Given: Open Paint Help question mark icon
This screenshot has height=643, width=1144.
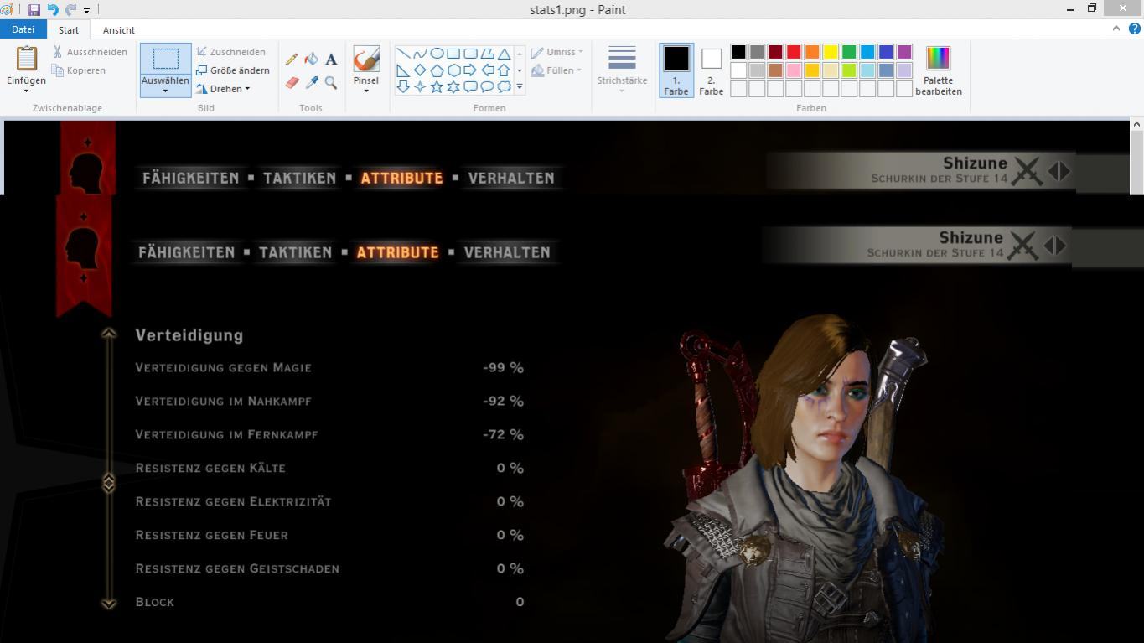Looking at the screenshot, I should [x=1135, y=29].
